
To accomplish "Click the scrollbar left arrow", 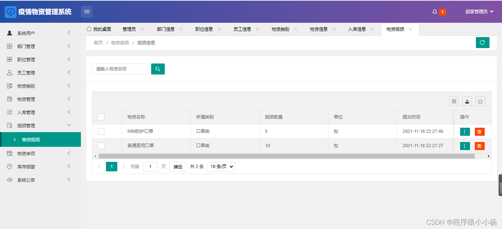I will [95, 156].
